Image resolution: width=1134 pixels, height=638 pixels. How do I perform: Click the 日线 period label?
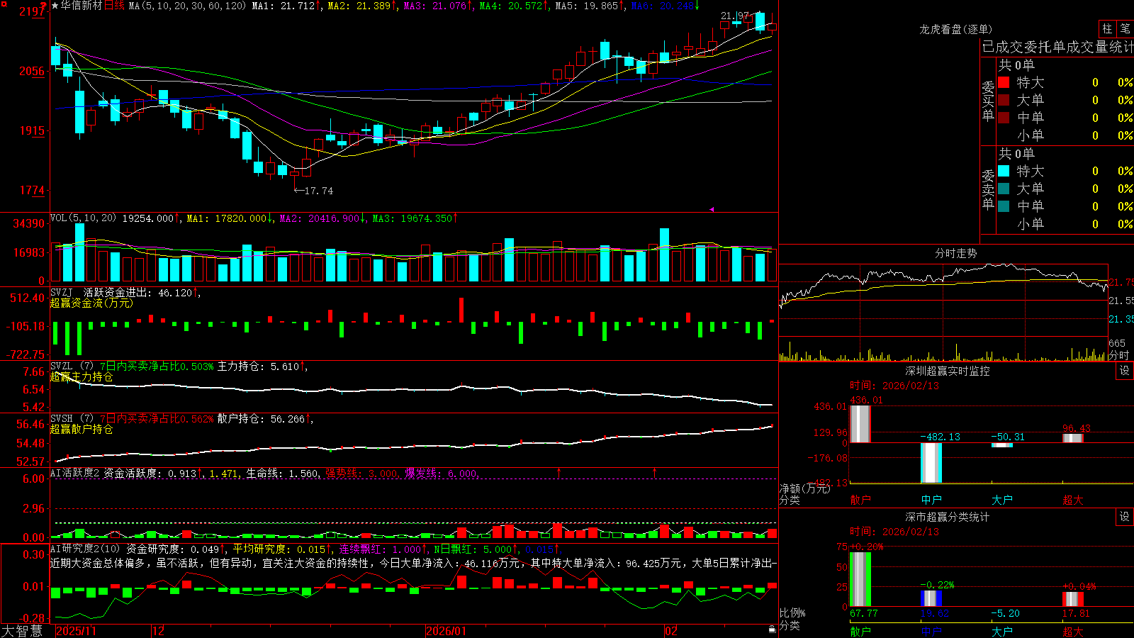[x=114, y=6]
